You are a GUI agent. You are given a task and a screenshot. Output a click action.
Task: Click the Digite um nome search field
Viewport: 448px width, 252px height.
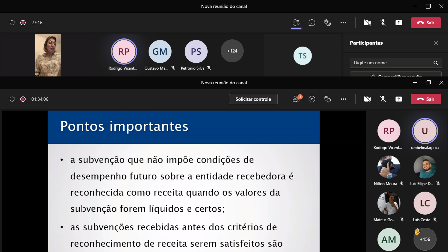(x=392, y=63)
